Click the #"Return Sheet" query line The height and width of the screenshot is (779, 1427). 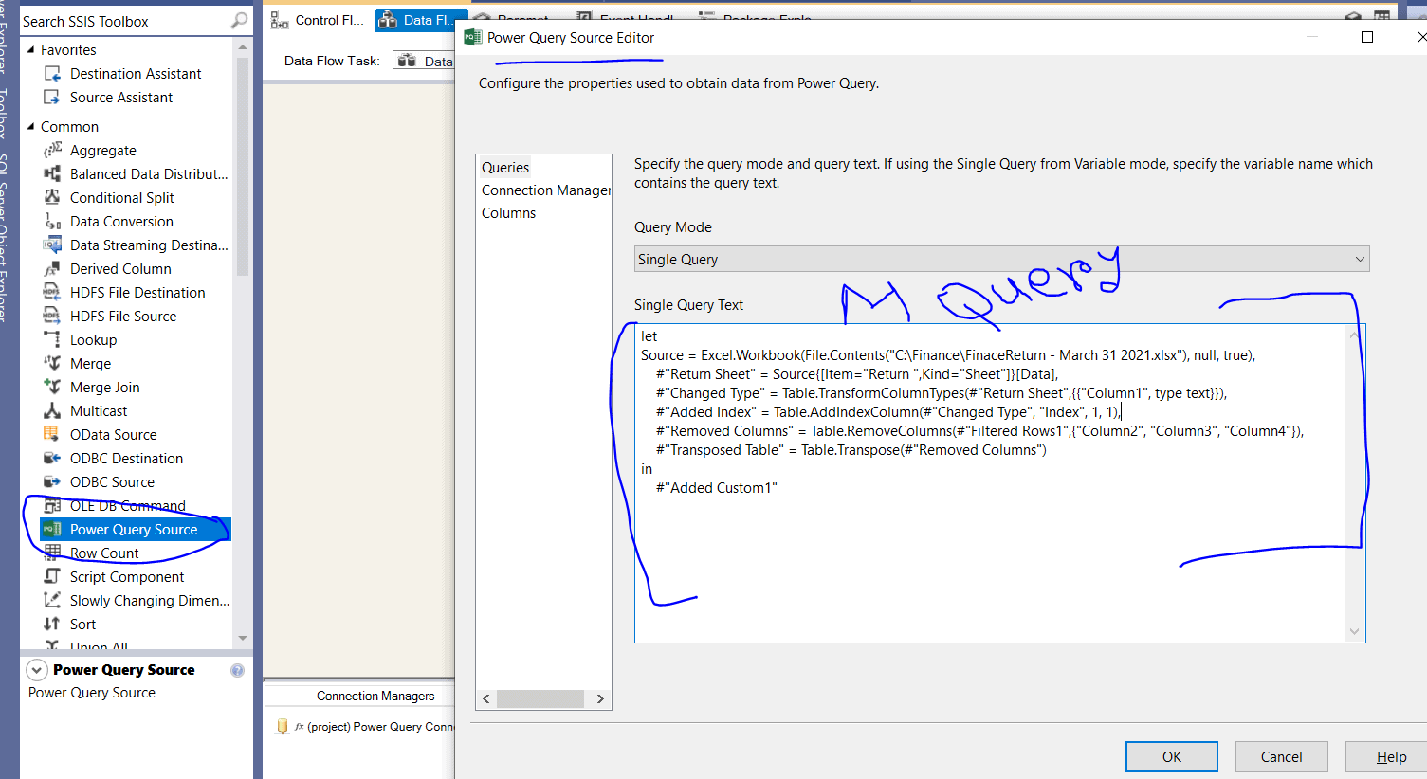pos(857,374)
